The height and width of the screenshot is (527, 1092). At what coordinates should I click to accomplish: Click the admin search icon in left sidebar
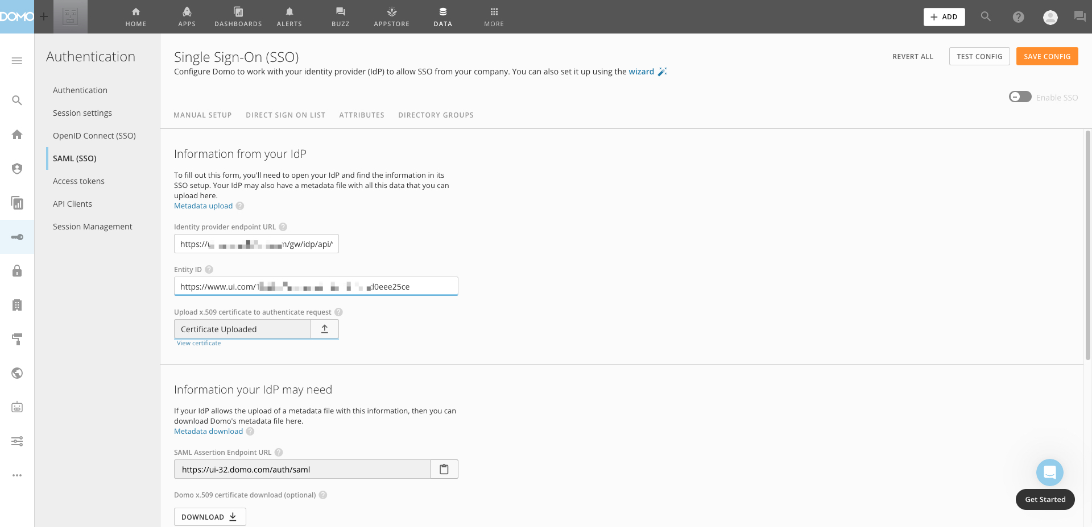[x=17, y=100]
